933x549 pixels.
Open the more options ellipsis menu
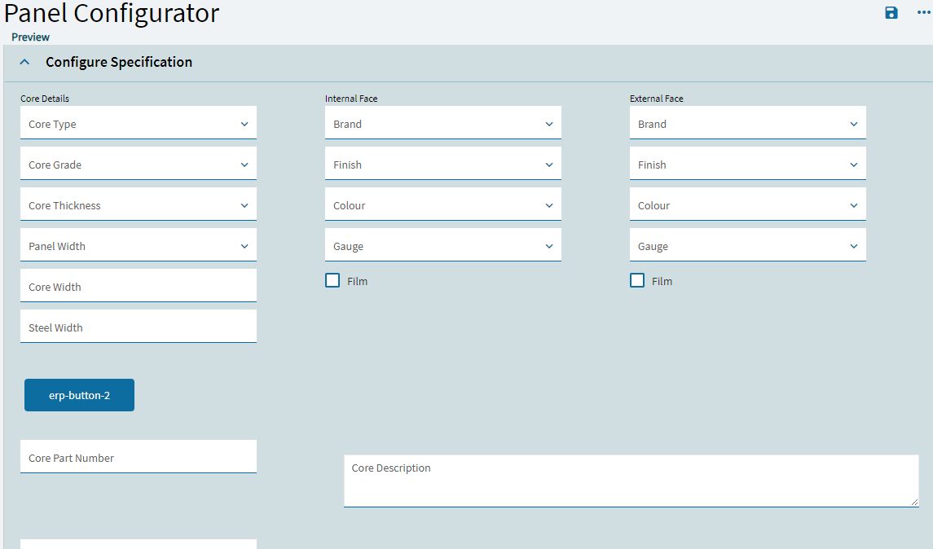pos(924,12)
